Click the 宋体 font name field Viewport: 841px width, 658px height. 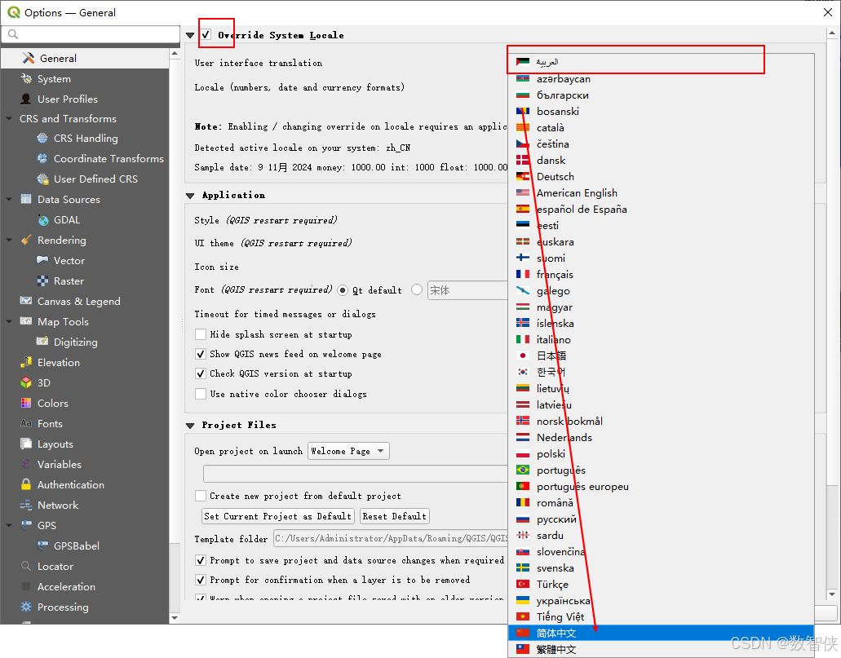467,290
